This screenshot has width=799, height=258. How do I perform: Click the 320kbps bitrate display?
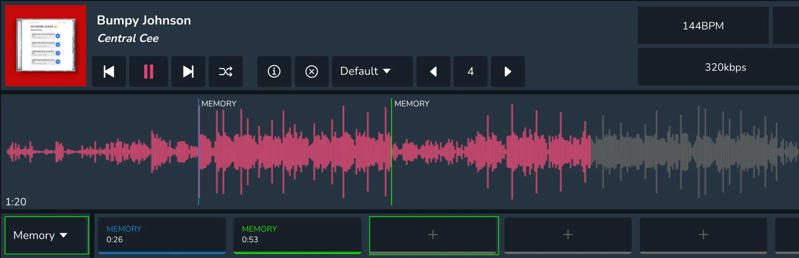[x=725, y=67]
